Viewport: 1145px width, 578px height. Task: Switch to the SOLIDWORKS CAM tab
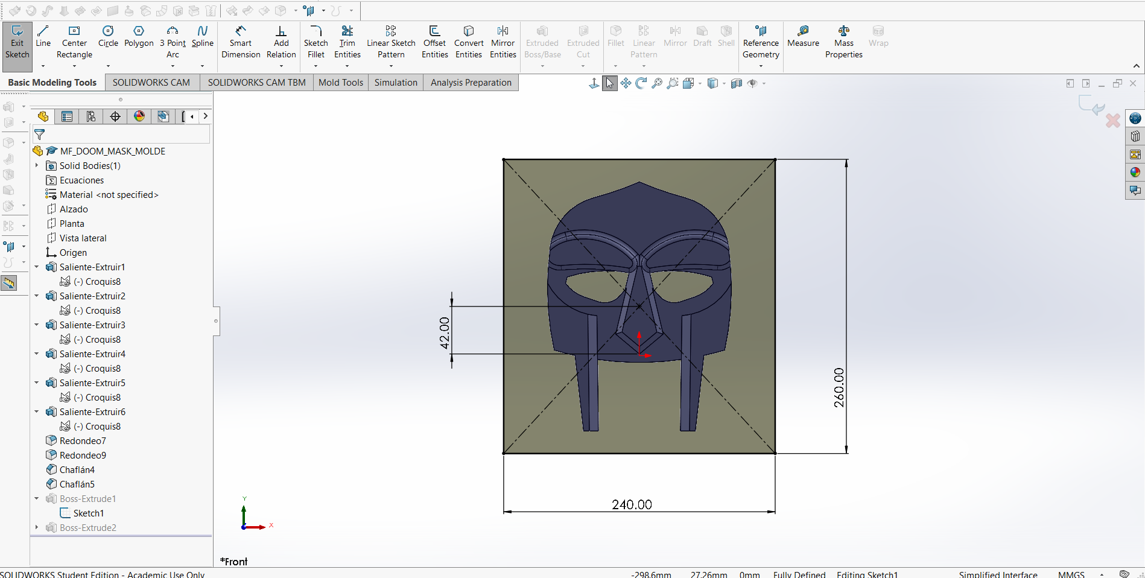(x=151, y=83)
